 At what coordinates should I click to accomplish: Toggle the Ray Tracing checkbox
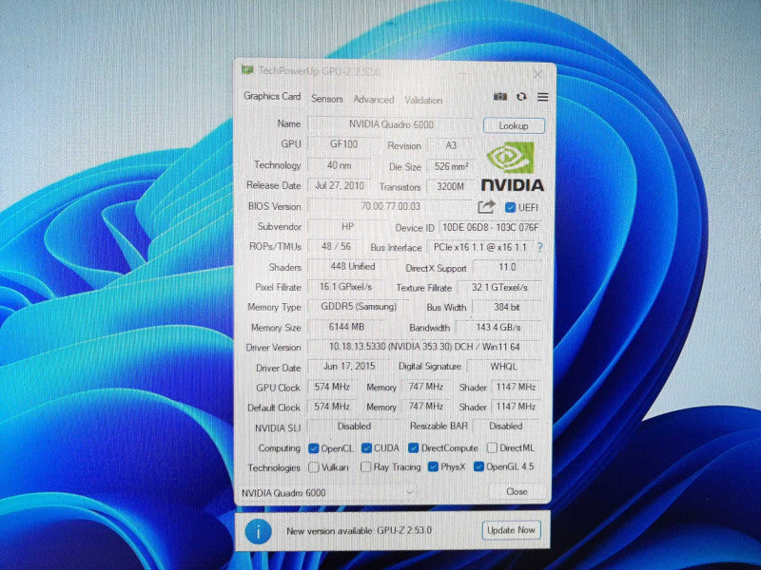click(365, 466)
